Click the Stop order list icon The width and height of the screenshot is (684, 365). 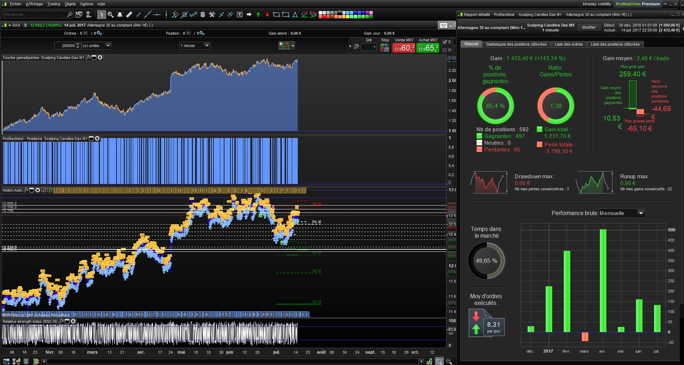point(385,47)
